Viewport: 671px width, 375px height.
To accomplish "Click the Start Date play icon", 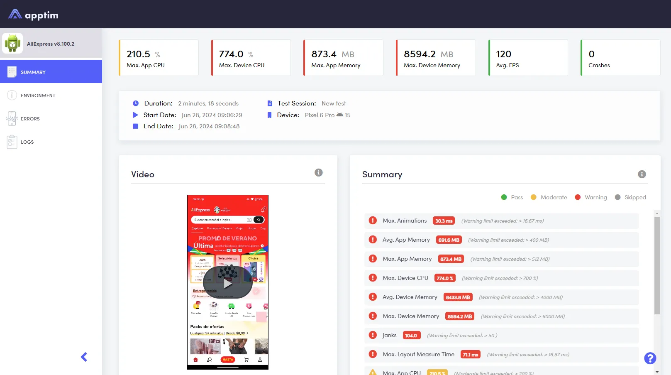I will (x=135, y=115).
